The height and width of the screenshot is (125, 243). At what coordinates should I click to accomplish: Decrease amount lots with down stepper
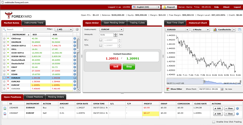pyautogui.click(x=115, y=36)
